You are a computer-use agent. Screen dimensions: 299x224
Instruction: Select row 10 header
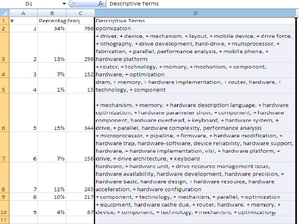tap(5, 208)
